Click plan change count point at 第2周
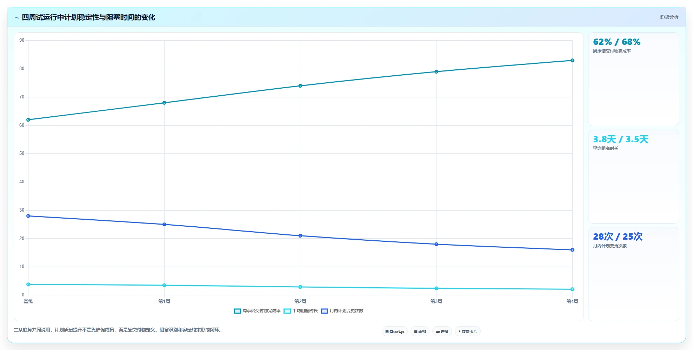 click(x=300, y=236)
